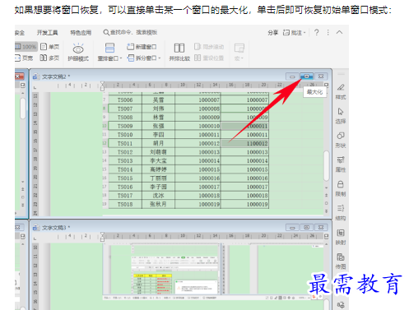The width and height of the screenshot is (409, 310).
Task: Open the 选择 selection sidebar tool
Action: point(341,116)
